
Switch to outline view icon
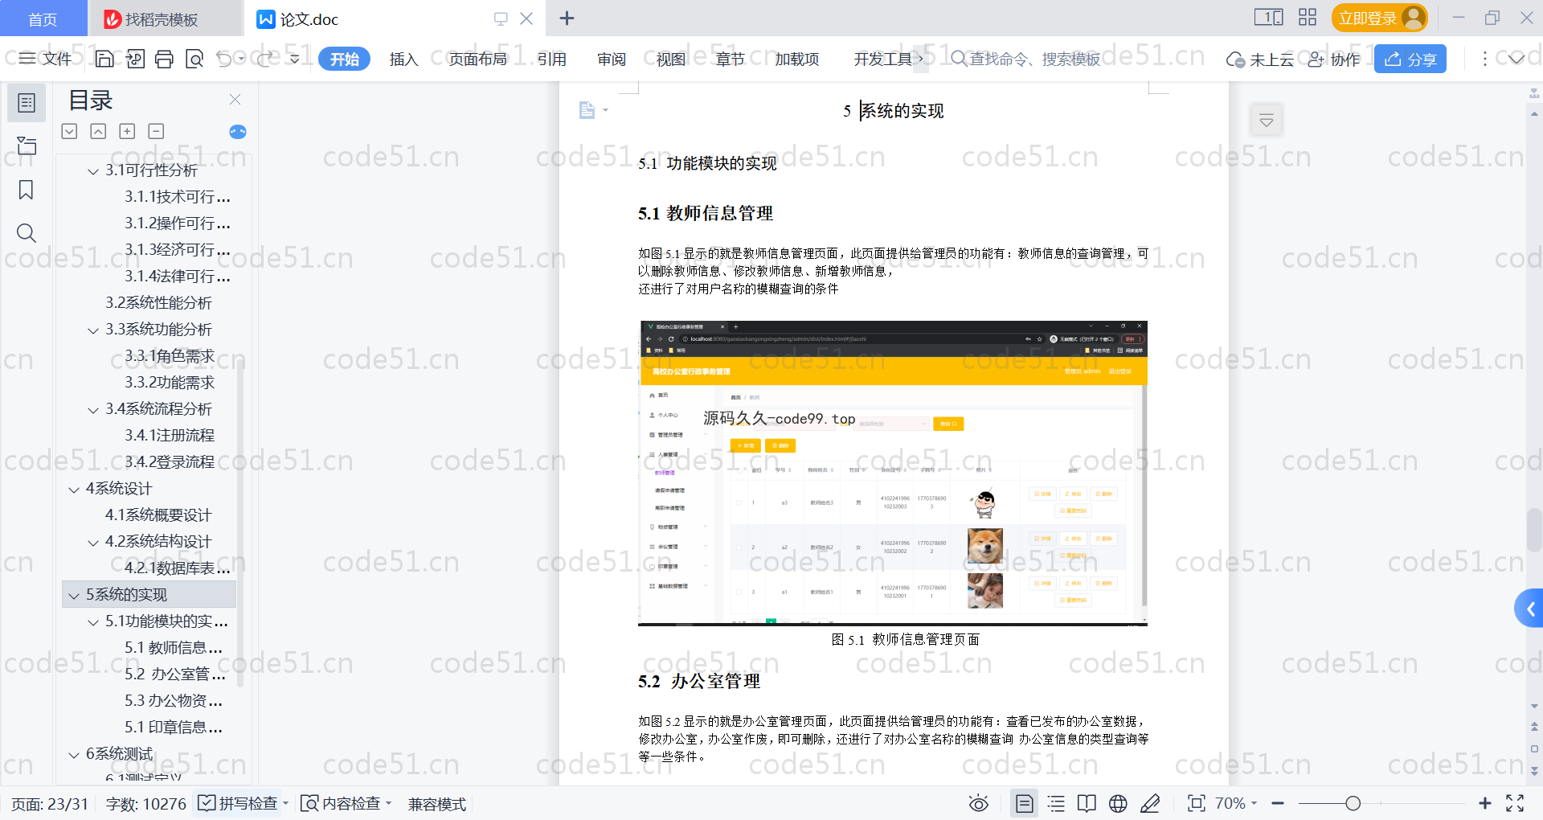point(1056,803)
